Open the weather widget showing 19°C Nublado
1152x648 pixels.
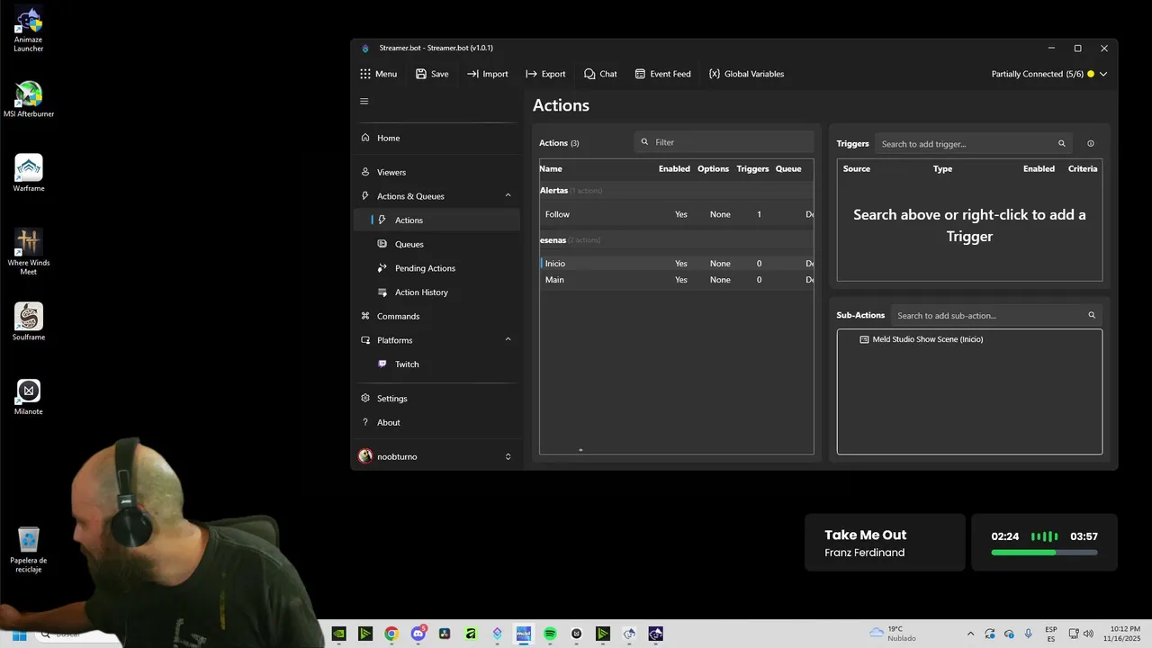click(893, 634)
